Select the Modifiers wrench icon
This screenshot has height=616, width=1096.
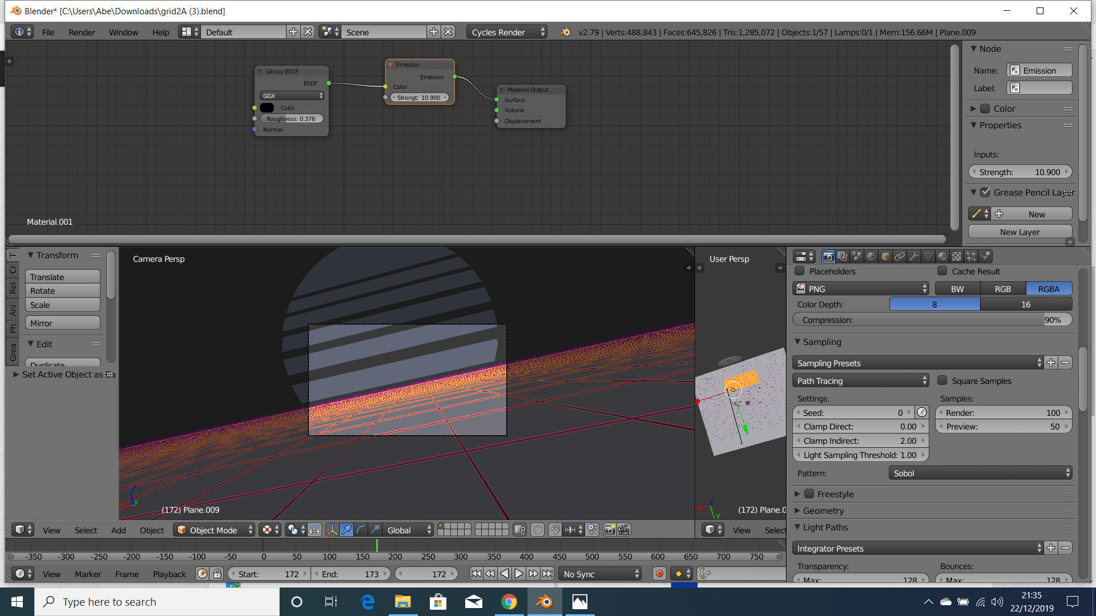point(914,257)
